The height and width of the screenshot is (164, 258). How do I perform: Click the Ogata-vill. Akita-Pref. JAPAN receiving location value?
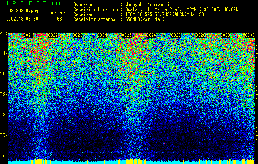pos(183,9)
